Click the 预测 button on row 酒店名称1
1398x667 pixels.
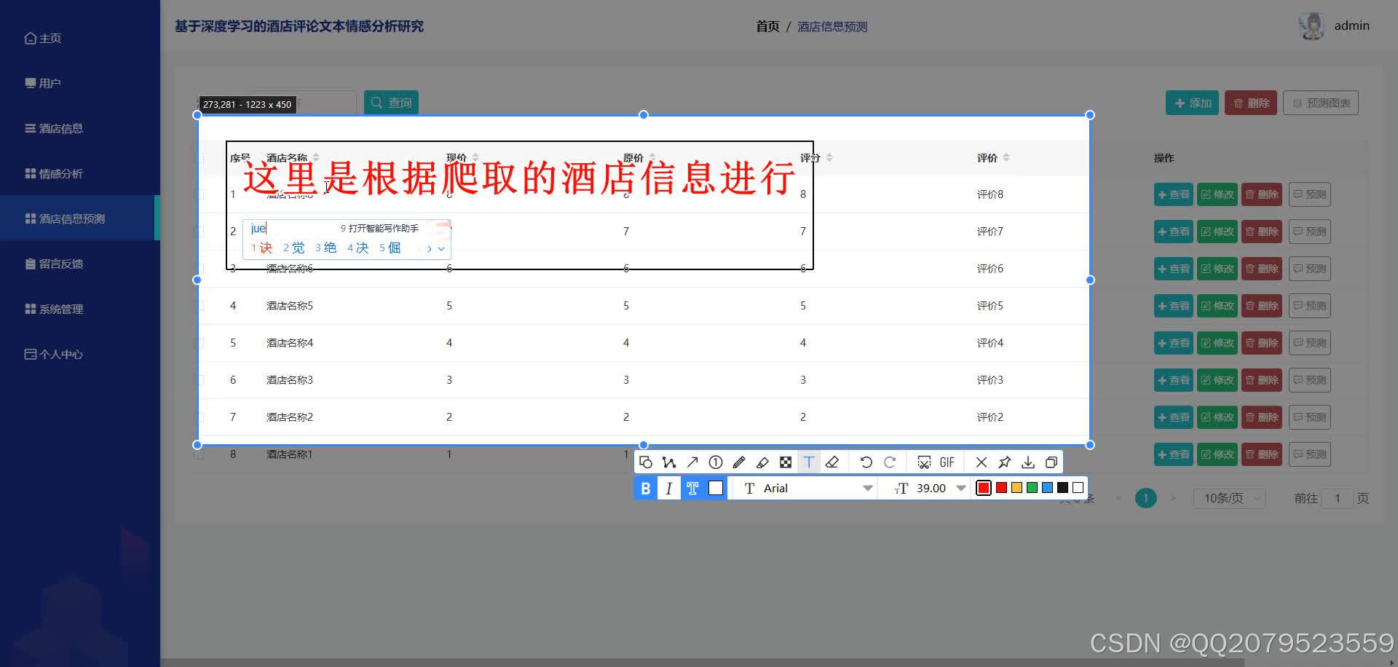(x=1308, y=454)
